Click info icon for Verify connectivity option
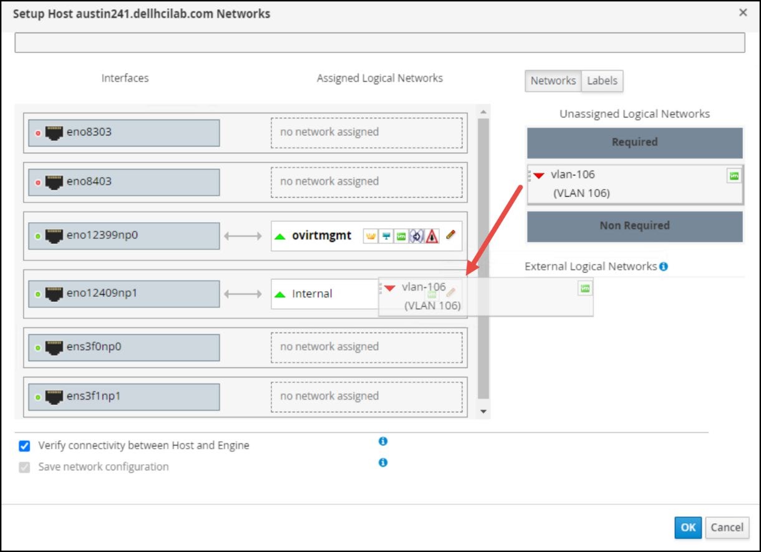Image resolution: width=761 pixels, height=552 pixels. (x=383, y=441)
